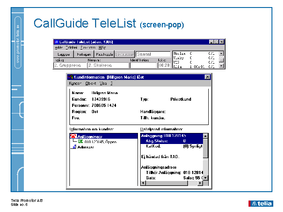Open the Visa menu in Kundinformation
This screenshot has height=212, width=283.
click(x=103, y=83)
